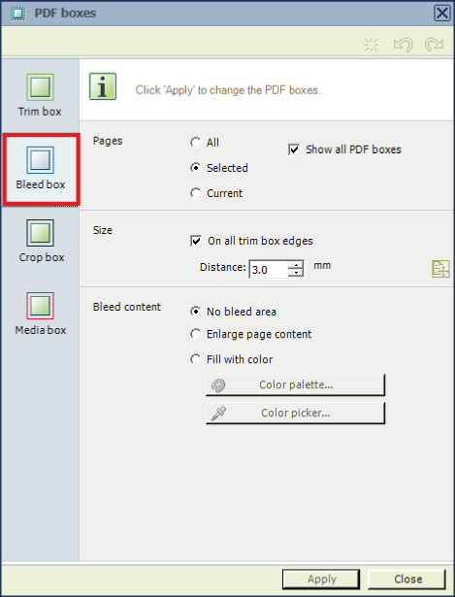The width and height of the screenshot is (455, 597).
Task: Select the Trim box icon
Action: [x=40, y=87]
